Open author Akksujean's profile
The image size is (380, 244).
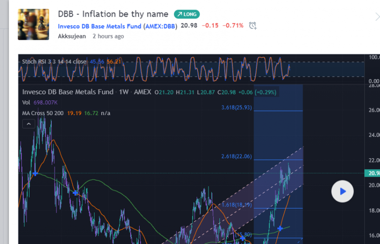72,36
